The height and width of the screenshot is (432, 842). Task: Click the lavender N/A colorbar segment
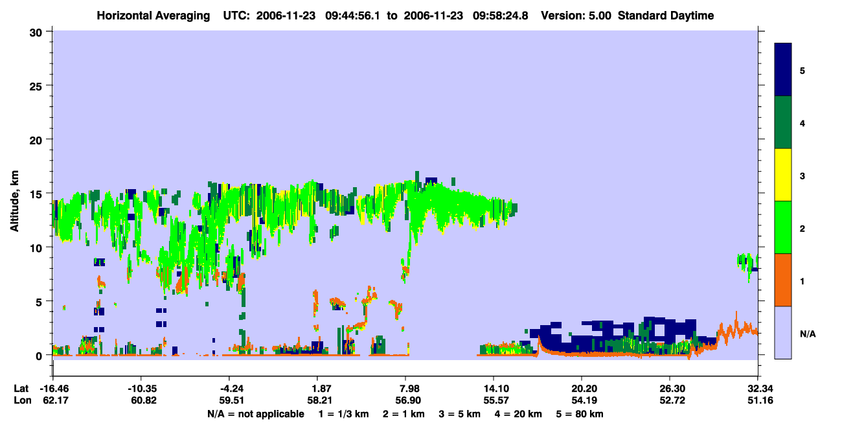[x=783, y=332]
